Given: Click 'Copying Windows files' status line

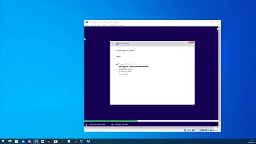Looking at the screenshot, I should click(127, 64).
